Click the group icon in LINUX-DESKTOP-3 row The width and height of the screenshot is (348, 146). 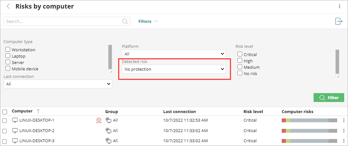[x=108, y=140]
